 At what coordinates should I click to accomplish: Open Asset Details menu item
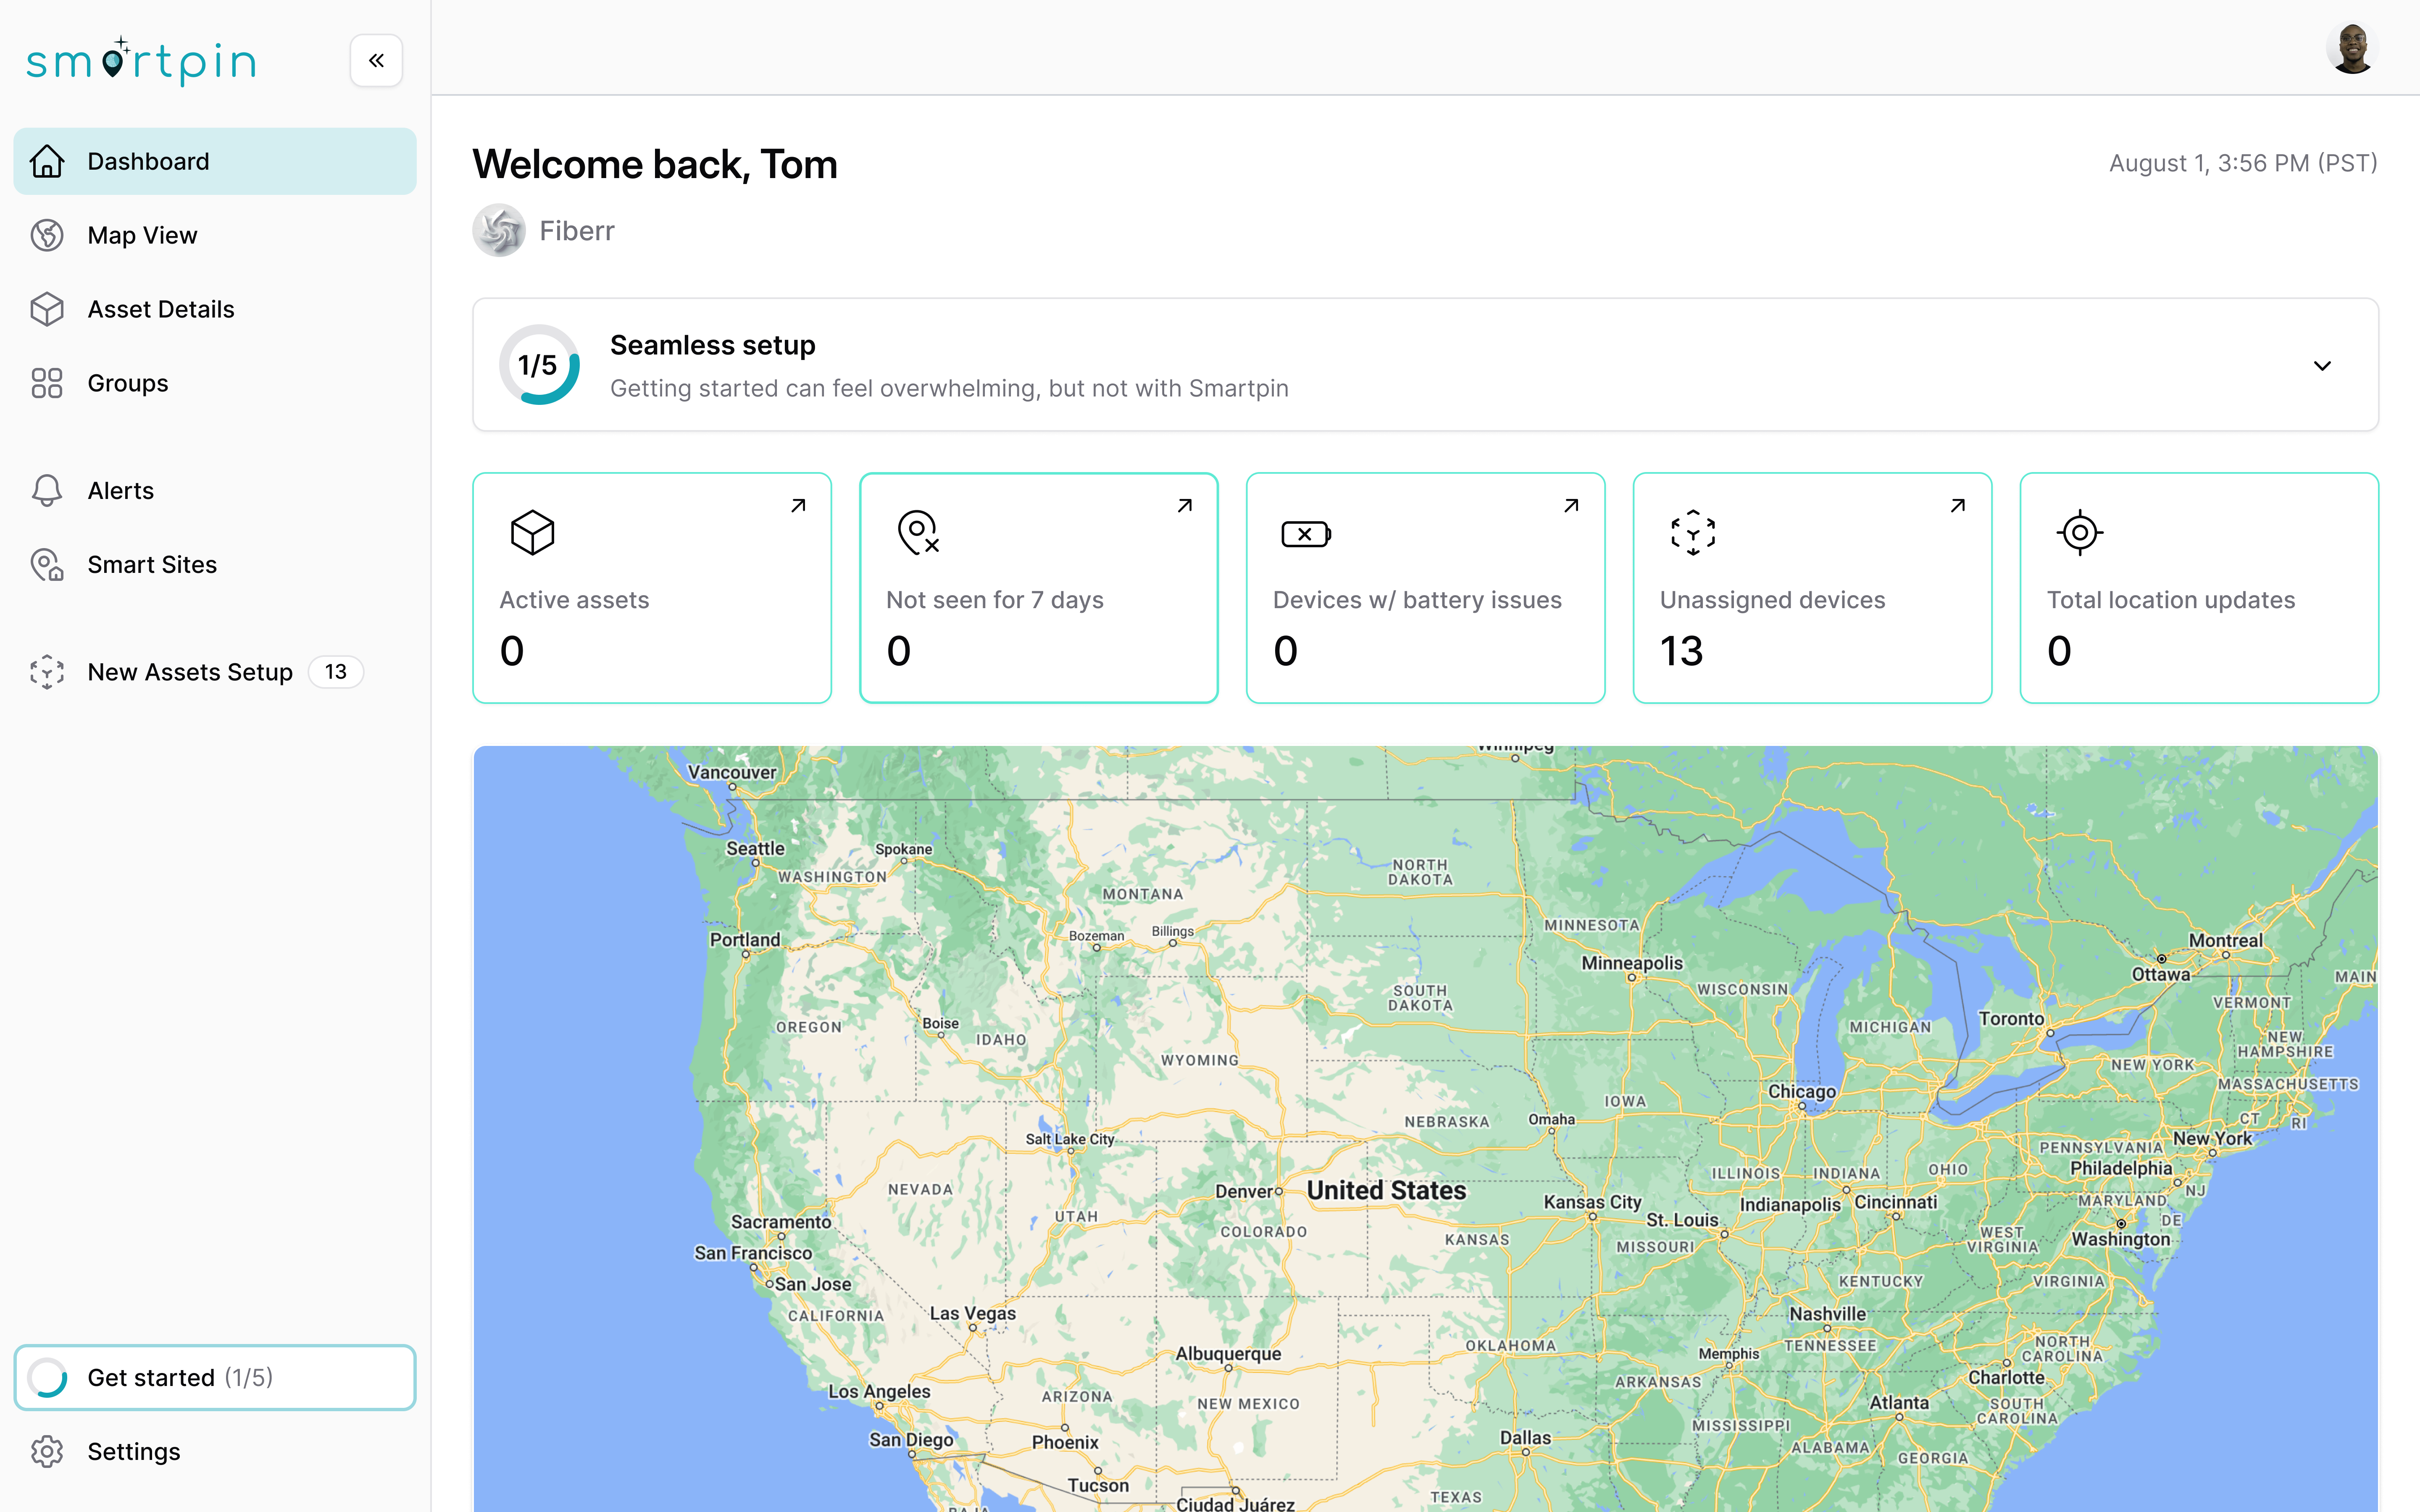tap(215, 309)
